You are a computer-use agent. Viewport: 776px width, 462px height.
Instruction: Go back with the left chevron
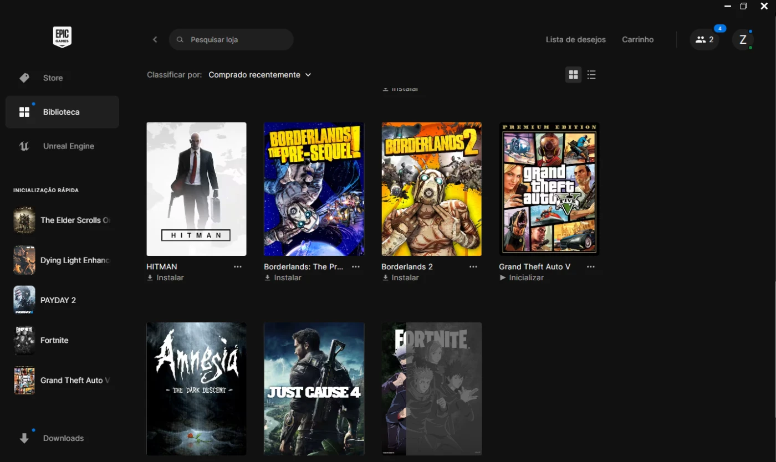point(155,40)
